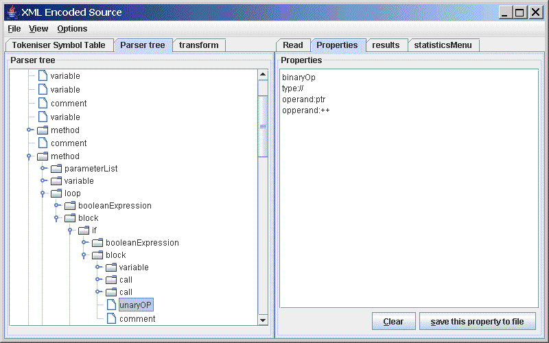Switch to Tokeniser Symbol Table tab
Image resolution: width=549 pixels, height=343 pixels.
(59, 45)
